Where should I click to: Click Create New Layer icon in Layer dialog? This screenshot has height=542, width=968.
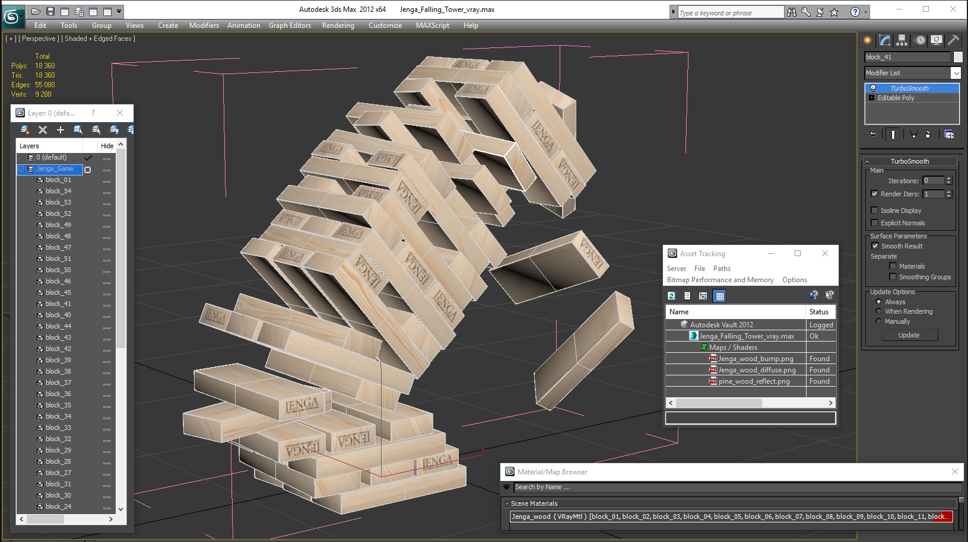[24, 129]
